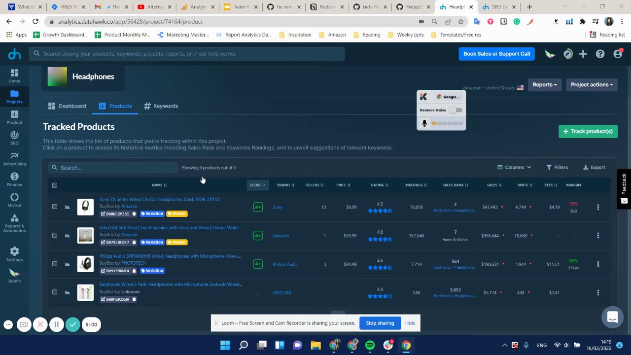Image resolution: width=631 pixels, height=355 pixels.
Task: Check the Philips Audio SHP9600MB row checkbox
Action: pos(55,263)
